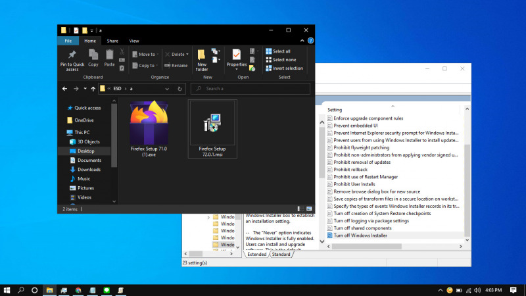Select the Prohibit rollback setting
This screenshot has height=296, width=526.
pos(350,170)
